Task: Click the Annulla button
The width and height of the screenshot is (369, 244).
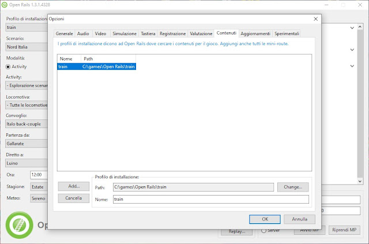Action: point(299,219)
